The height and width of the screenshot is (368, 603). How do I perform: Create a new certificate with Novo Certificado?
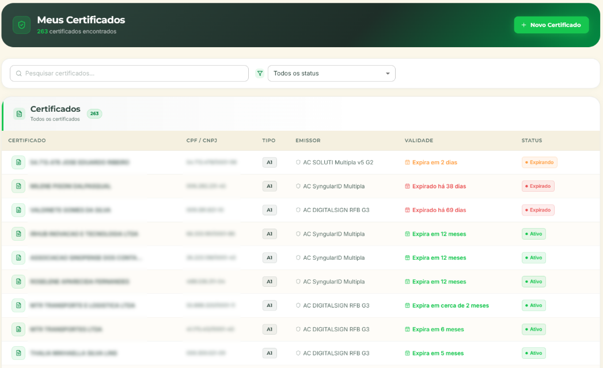click(551, 25)
